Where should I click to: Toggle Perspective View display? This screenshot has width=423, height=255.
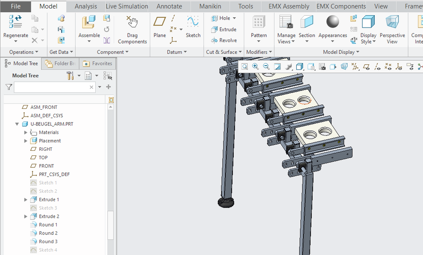392,24
